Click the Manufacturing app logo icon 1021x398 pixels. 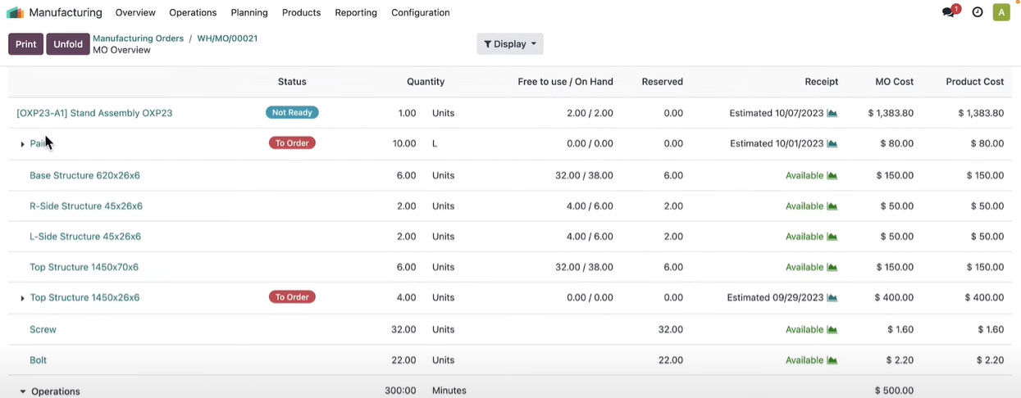click(x=15, y=12)
